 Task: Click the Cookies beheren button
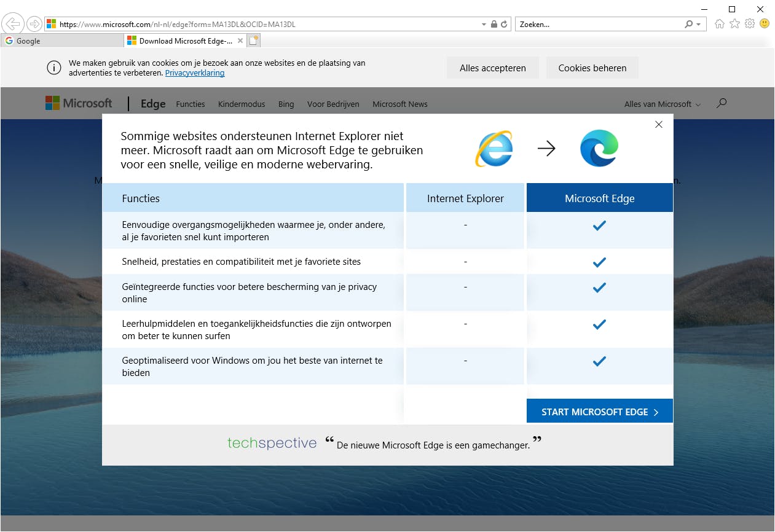[592, 68]
